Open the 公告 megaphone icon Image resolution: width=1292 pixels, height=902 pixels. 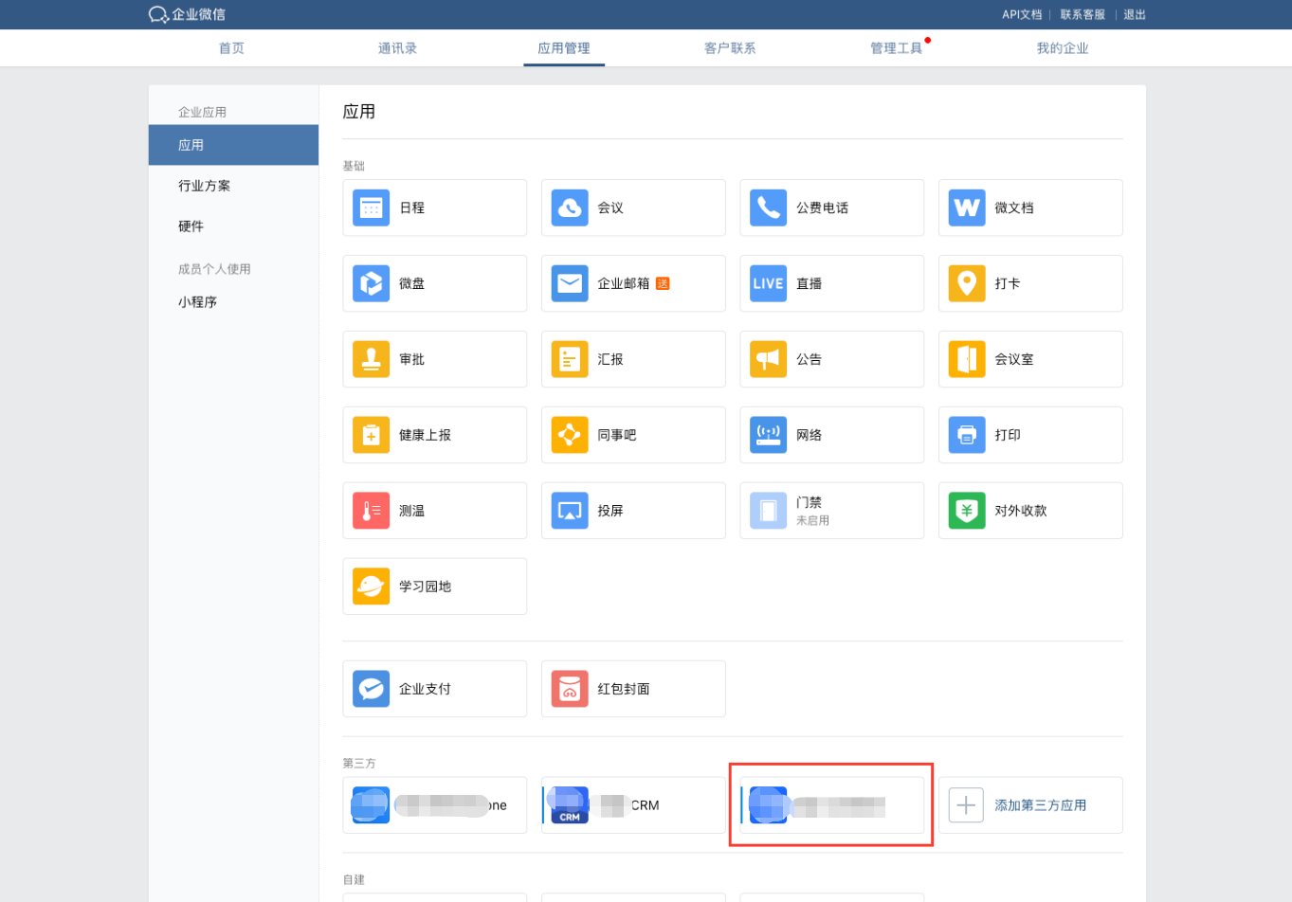[768, 359]
